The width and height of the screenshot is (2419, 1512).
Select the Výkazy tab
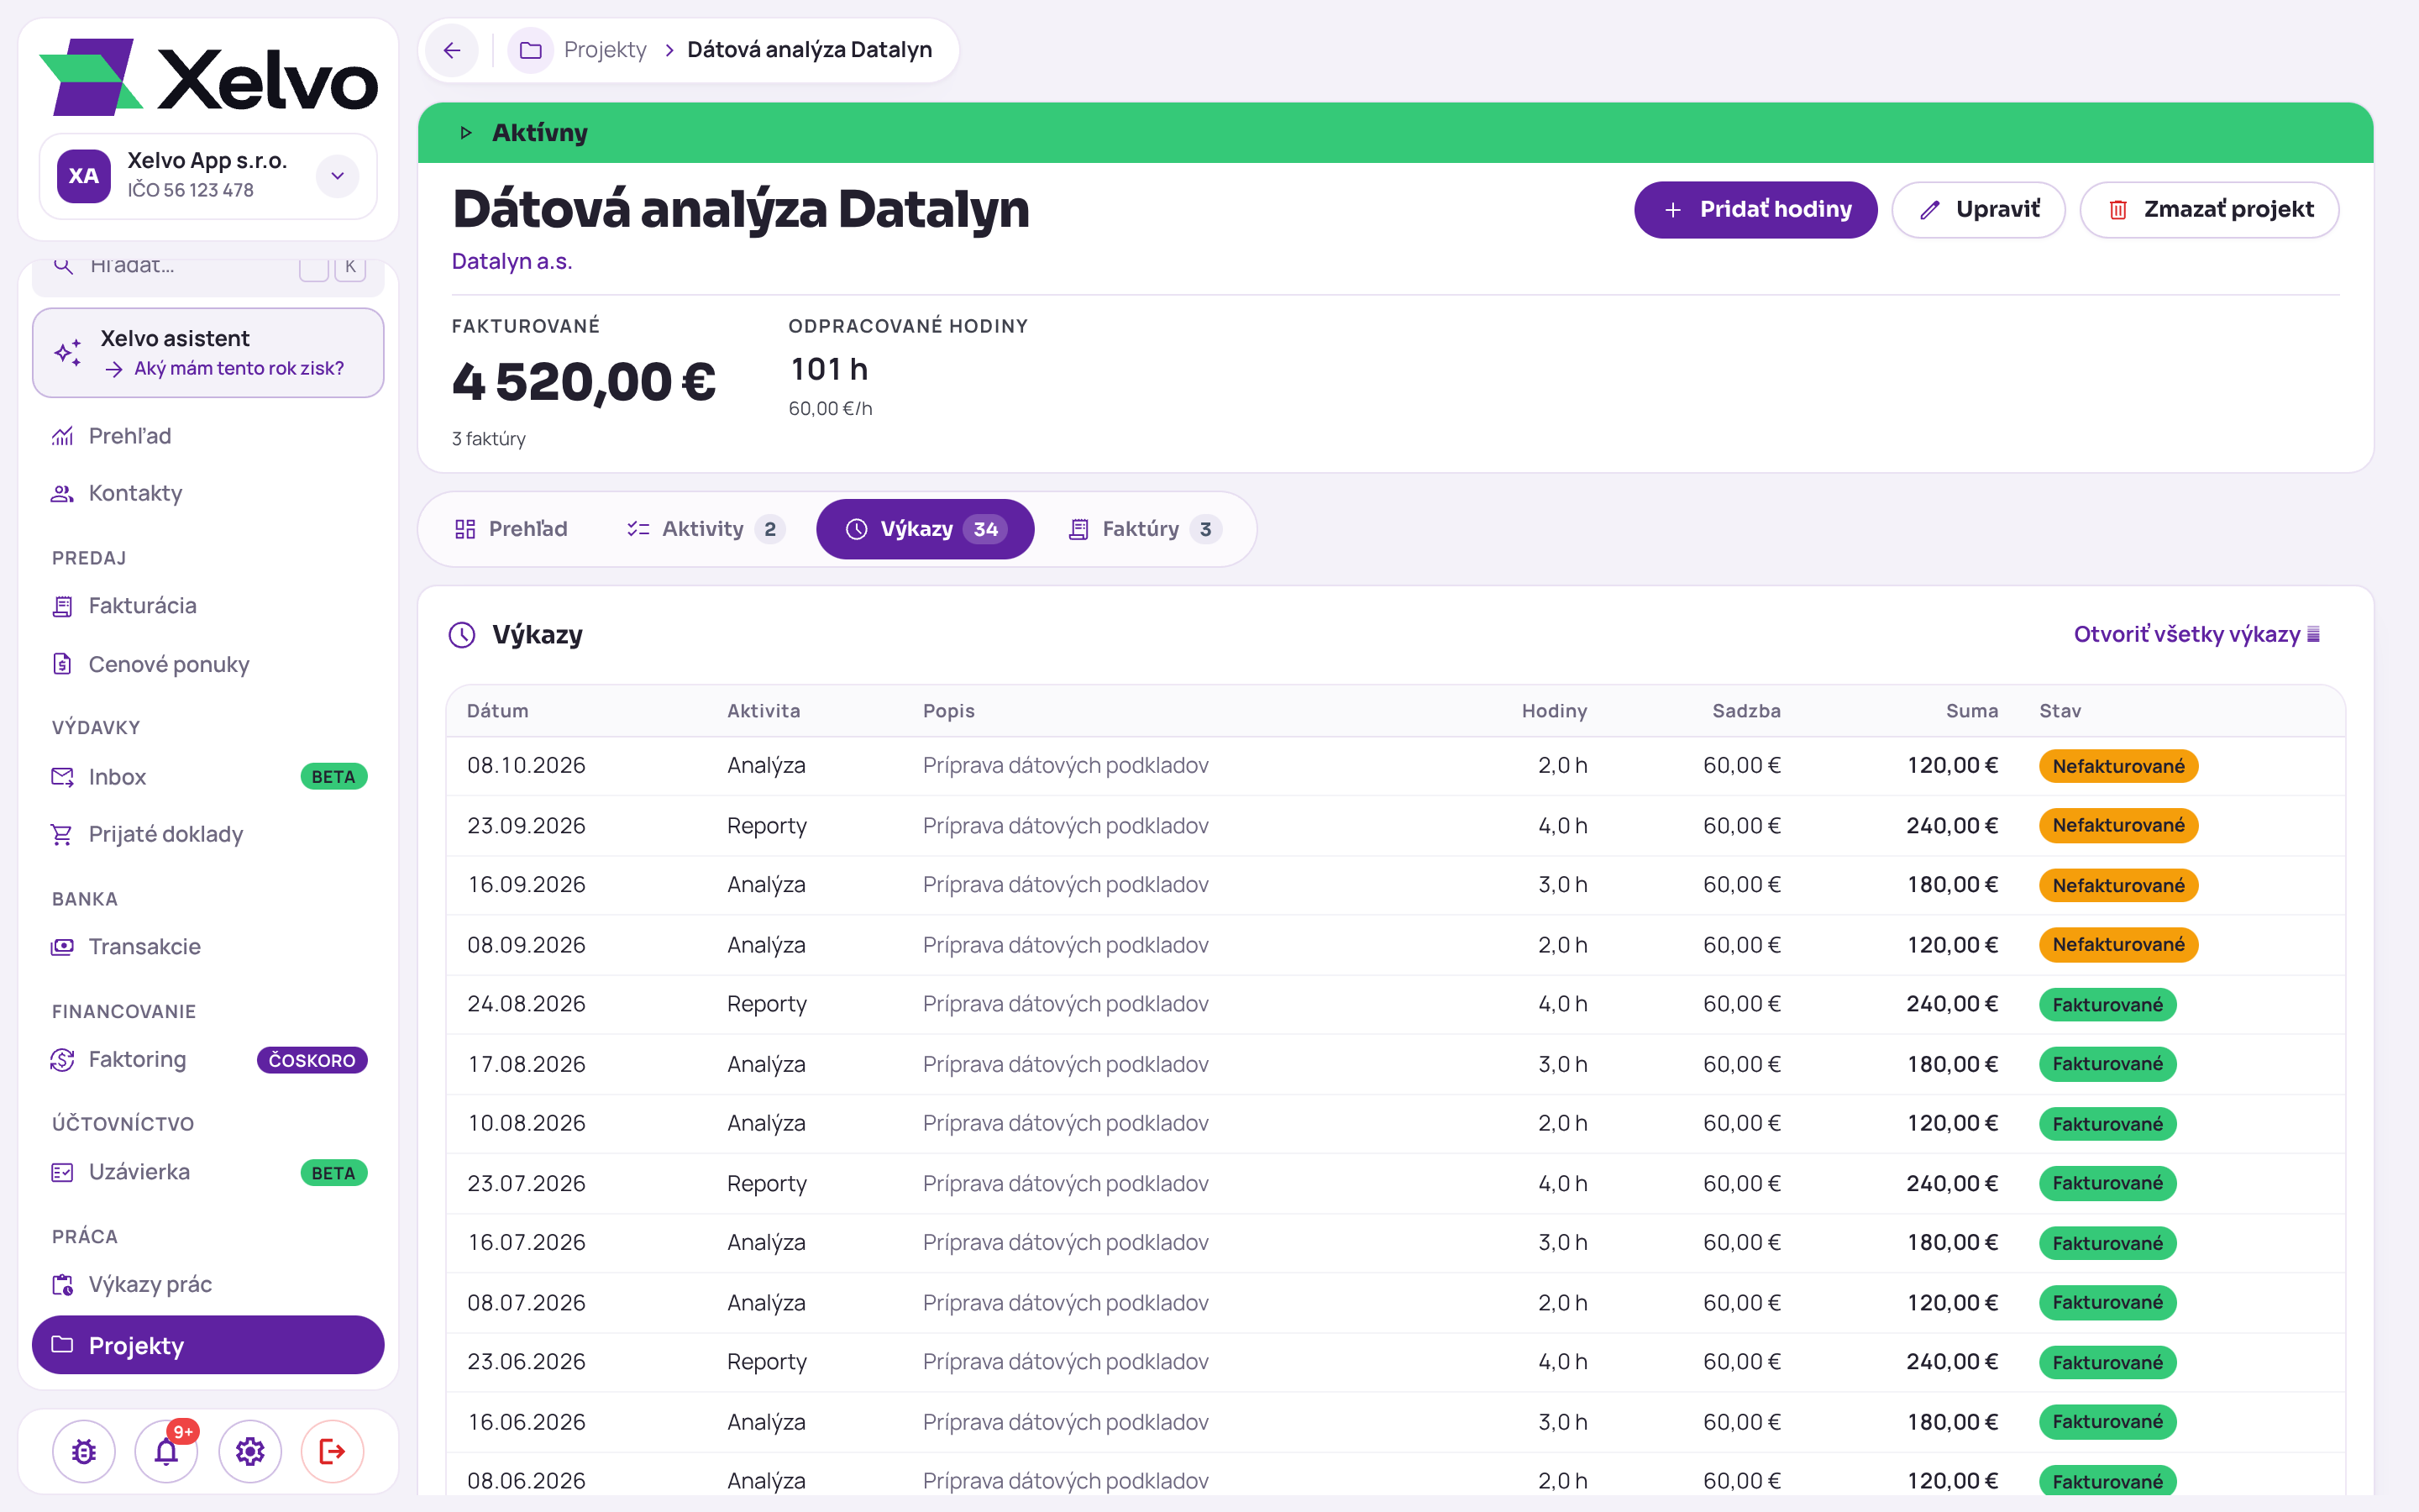click(x=925, y=529)
